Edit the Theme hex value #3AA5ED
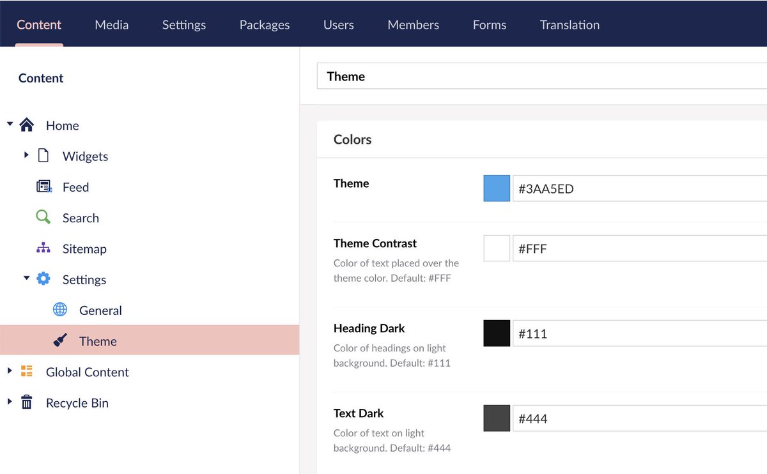 (x=640, y=188)
